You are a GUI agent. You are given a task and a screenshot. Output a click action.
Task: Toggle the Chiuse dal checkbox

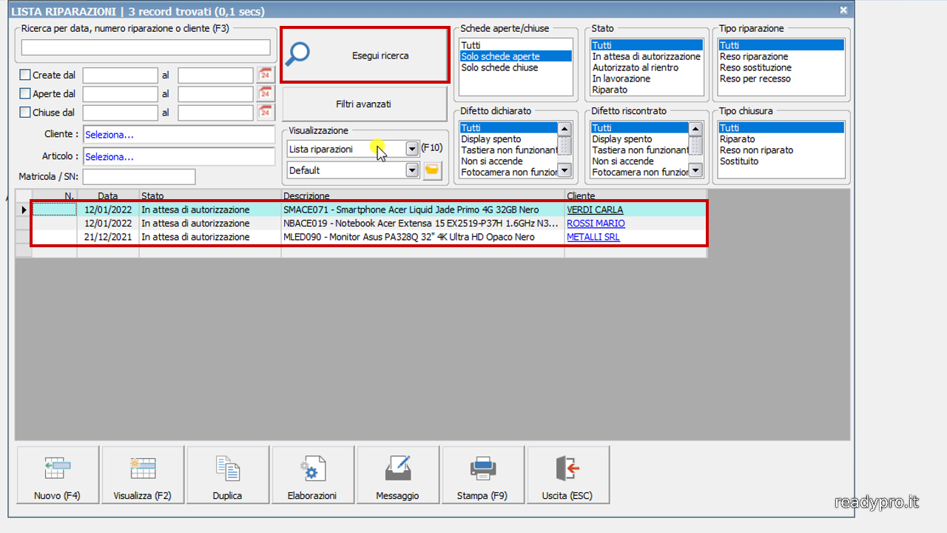(x=25, y=113)
